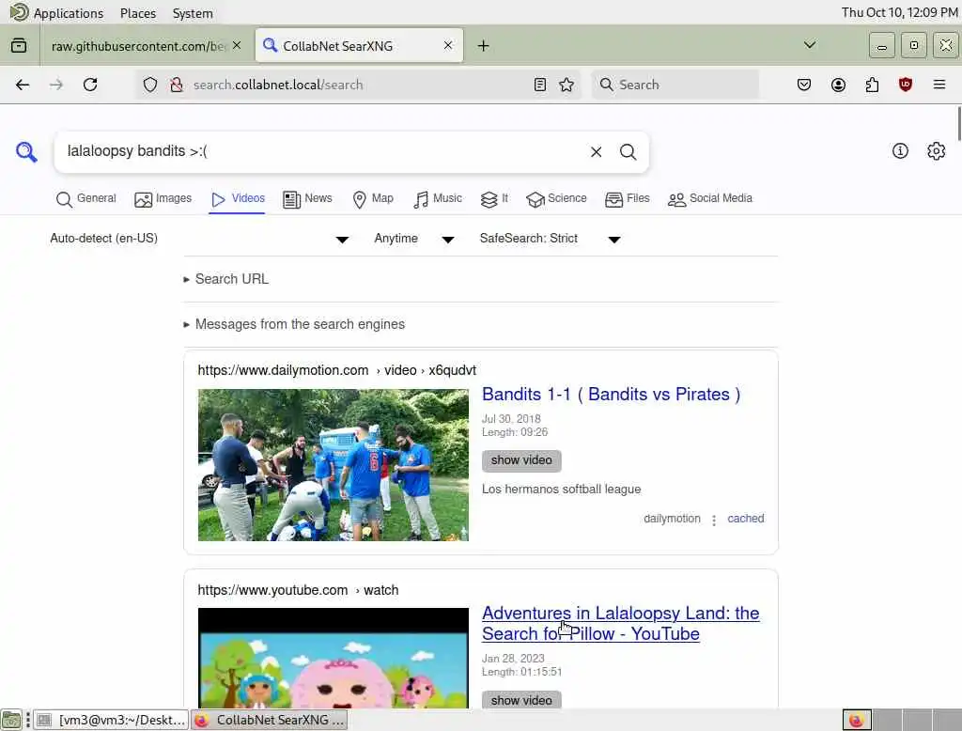The height and width of the screenshot is (731, 962).
Task: Open the Anytime time range dropdown
Action: pos(414,239)
